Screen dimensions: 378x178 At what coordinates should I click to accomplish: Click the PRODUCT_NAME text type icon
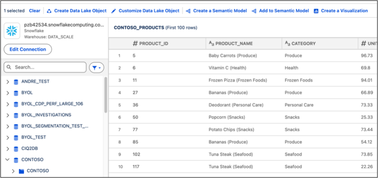pos(211,44)
